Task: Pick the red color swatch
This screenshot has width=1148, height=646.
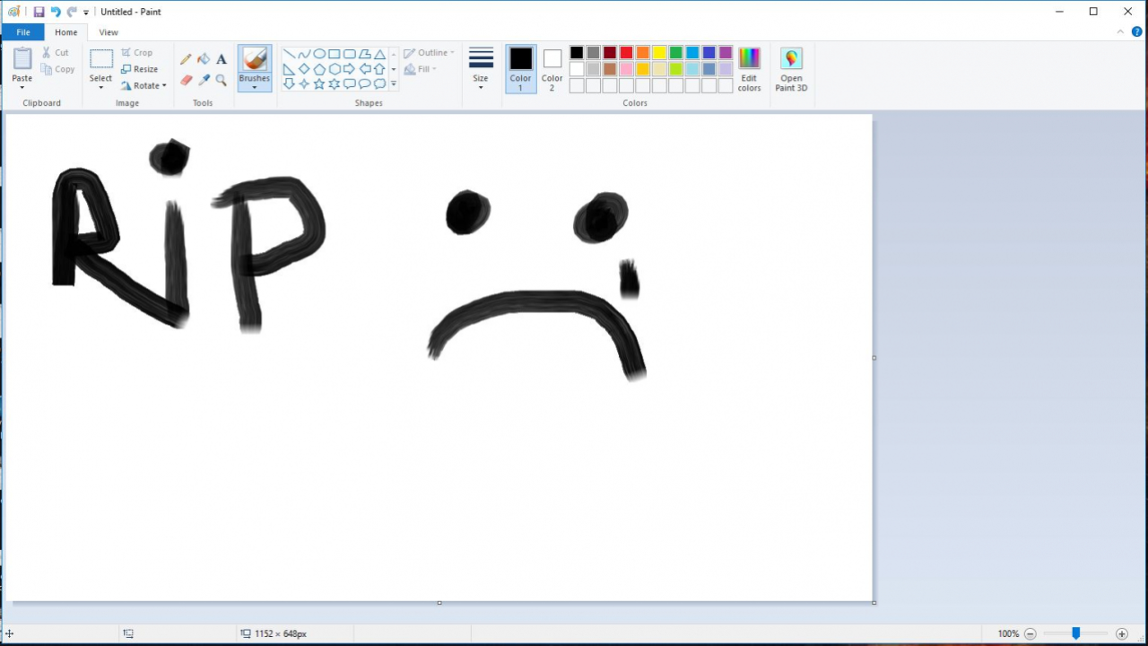Action: [626, 53]
